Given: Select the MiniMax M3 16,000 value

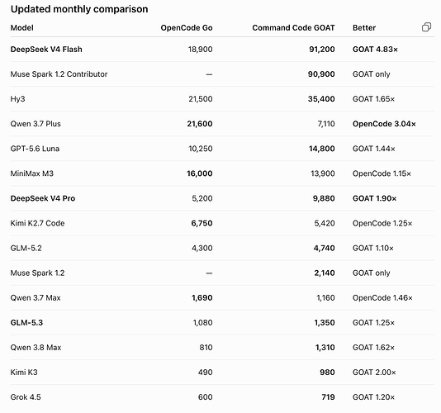Looking at the screenshot, I should [200, 173].
